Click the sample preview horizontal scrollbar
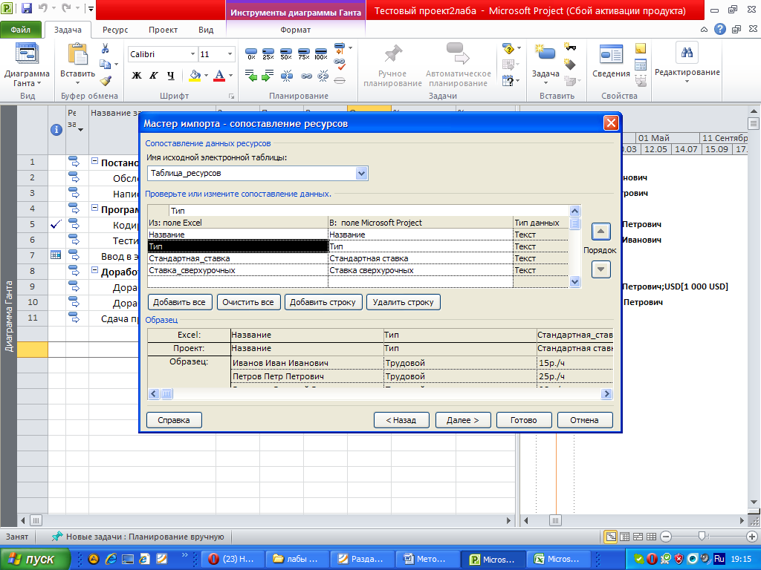Screen dimensions: 761x570 click(x=380, y=393)
